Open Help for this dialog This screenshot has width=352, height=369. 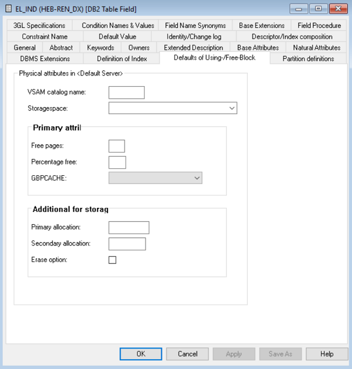tap(326, 354)
